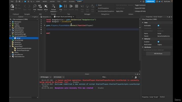The width and height of the screenshot is (182, 102).
Task: Click the Resume test icon
Action: (71, 6)
